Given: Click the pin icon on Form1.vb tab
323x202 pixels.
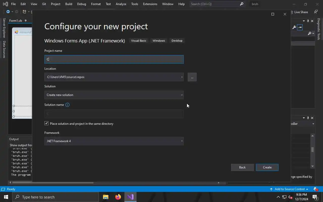Looking at the screenshot, I should (25, 21).
